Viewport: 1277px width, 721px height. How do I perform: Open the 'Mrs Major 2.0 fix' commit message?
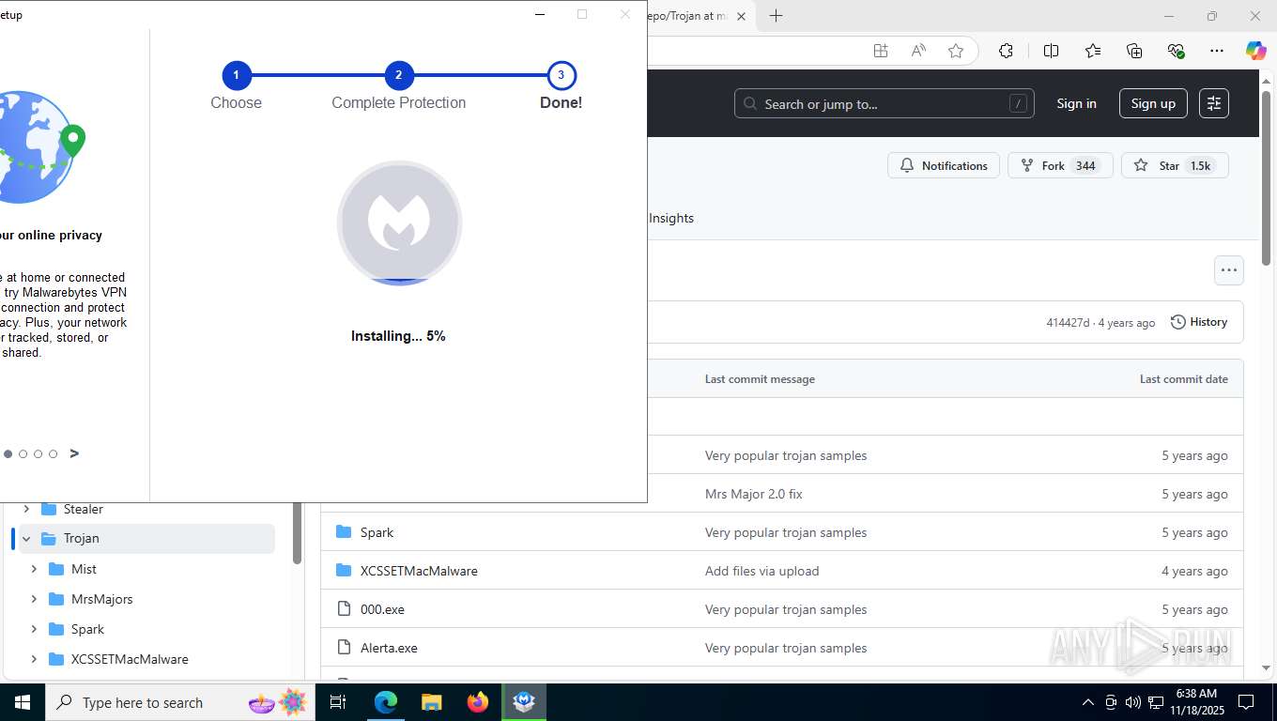coord(753,494)
